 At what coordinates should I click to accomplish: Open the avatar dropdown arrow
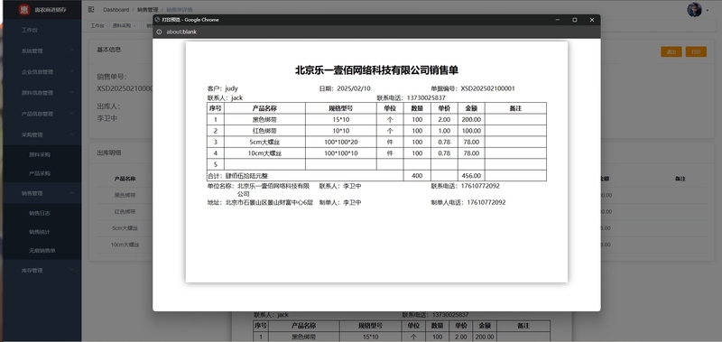708,10
